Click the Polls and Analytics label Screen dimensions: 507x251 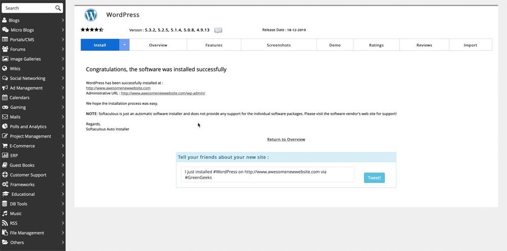point(28,127)
